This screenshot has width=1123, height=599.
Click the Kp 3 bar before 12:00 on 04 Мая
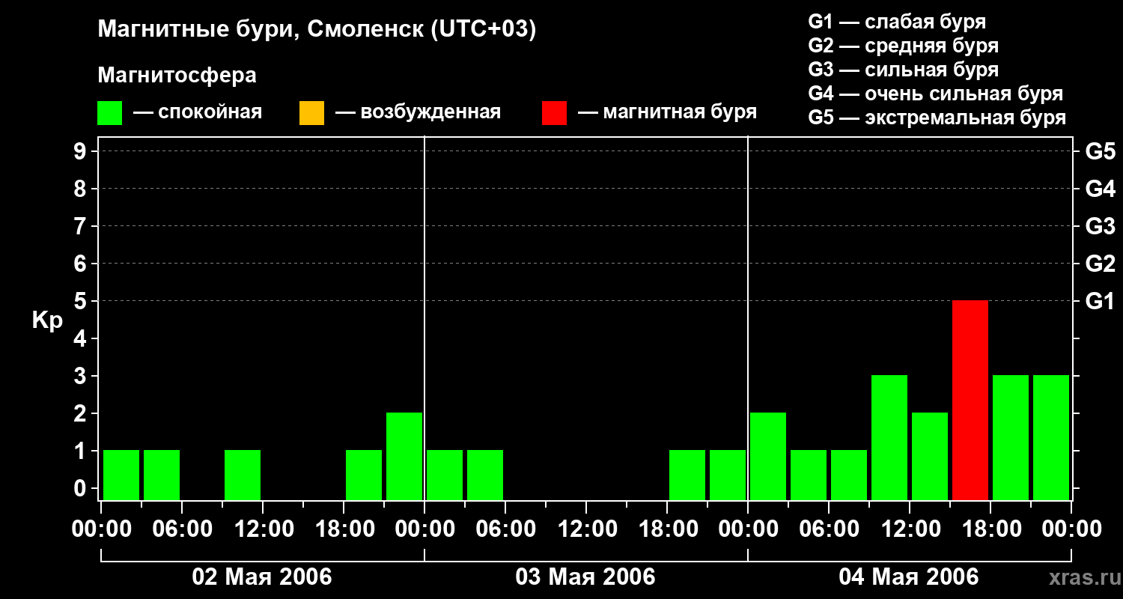889,437
